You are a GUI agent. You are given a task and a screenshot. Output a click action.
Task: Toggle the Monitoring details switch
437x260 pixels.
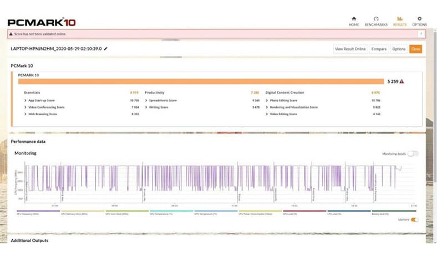(x=413, y=154)
